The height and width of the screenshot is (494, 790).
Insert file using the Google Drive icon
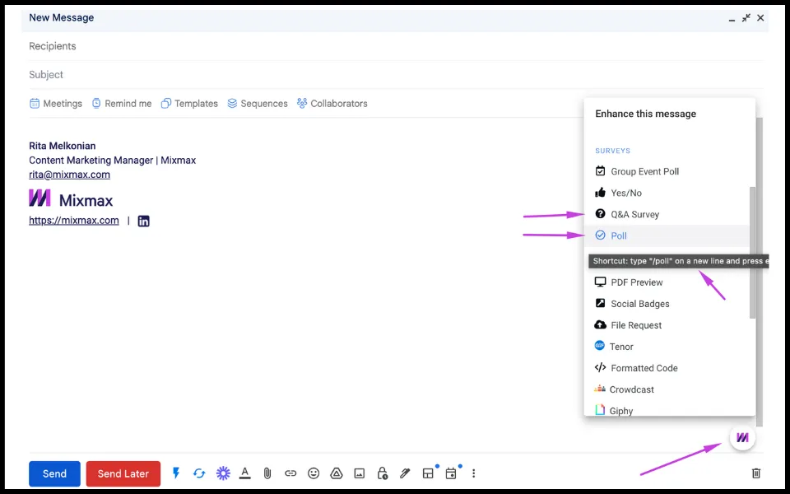(x=337, y=473)
